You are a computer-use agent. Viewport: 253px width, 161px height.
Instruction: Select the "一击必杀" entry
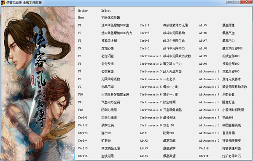[169, 79]
